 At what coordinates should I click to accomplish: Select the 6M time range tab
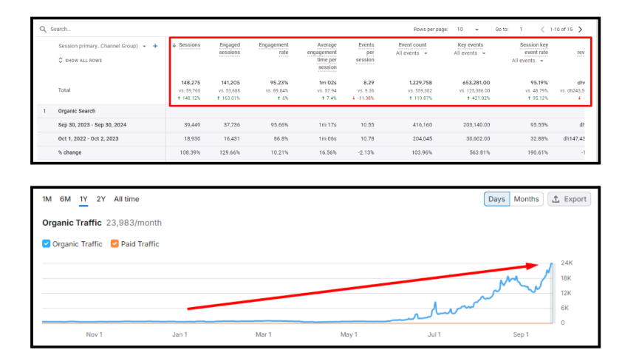click(x=66, y=199)
